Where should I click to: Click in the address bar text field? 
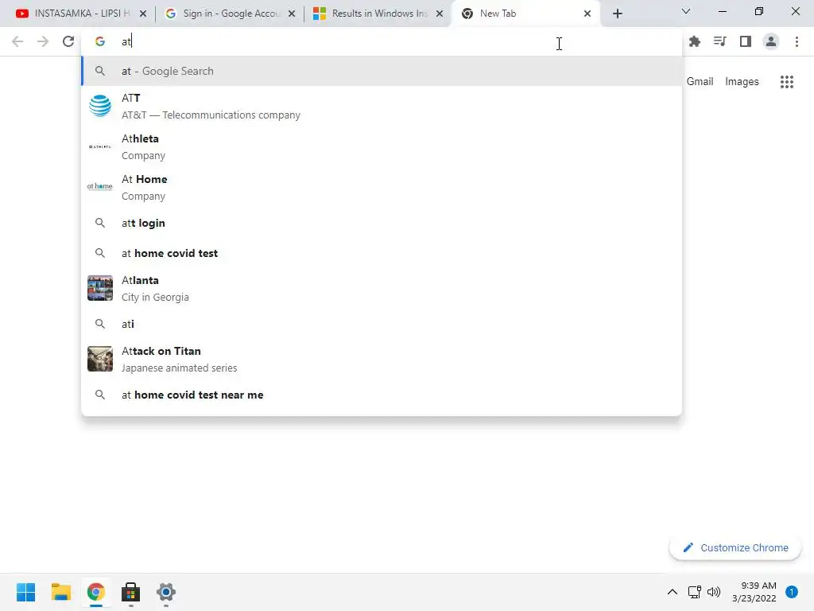(382, 41)
